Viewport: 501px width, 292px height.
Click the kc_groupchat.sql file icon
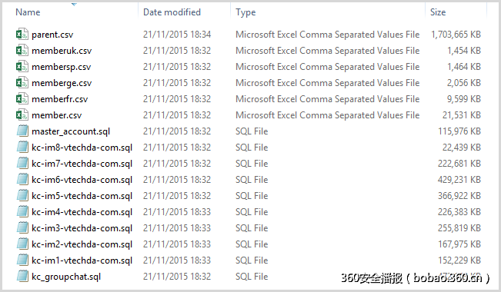22,277
